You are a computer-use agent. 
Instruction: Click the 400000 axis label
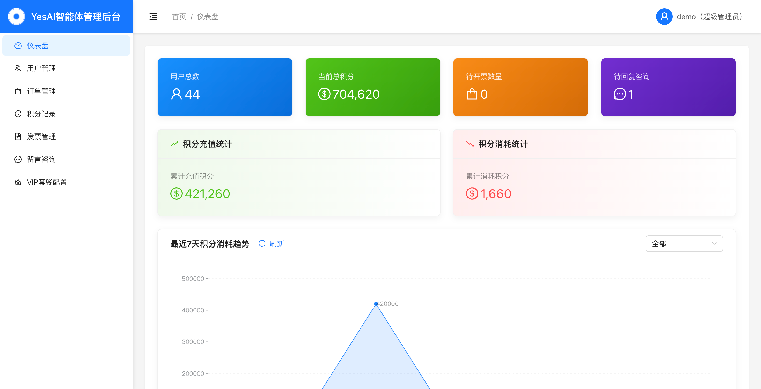[x=193, y=310]
